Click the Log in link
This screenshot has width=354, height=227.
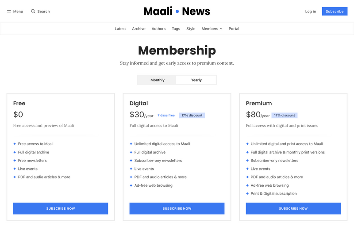[x=311, y=12]
